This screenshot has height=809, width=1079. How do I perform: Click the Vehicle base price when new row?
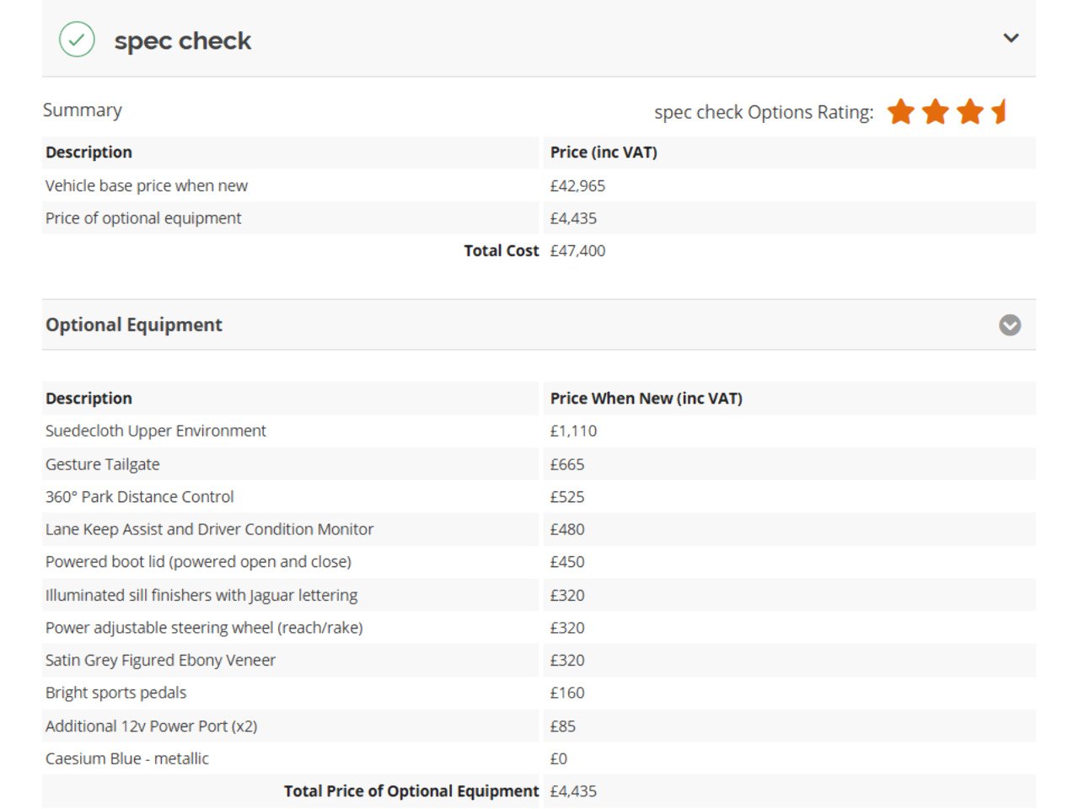147,186
